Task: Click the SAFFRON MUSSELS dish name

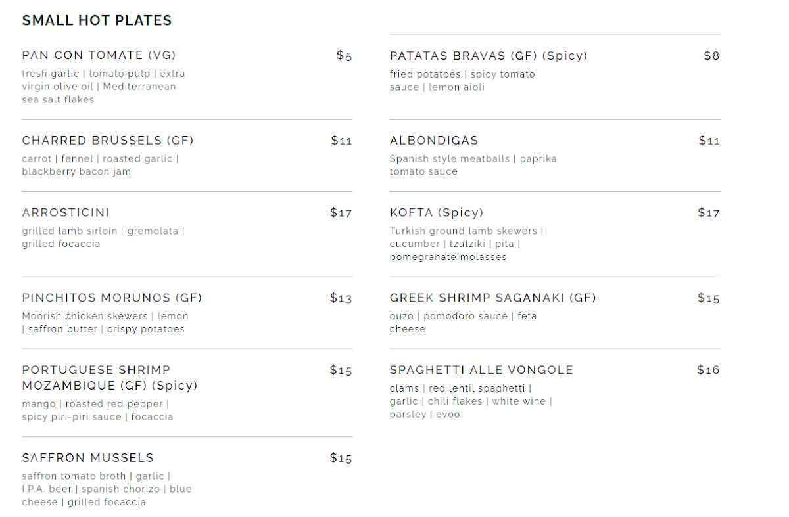Action: coord(88,458)
